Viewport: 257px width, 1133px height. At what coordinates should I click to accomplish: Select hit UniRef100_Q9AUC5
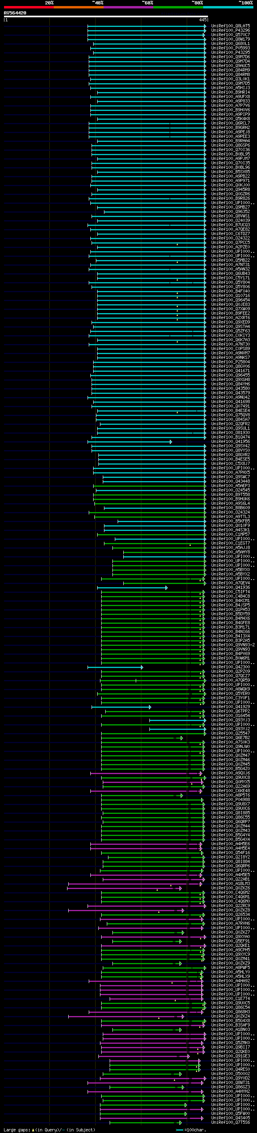click(230, 66)
